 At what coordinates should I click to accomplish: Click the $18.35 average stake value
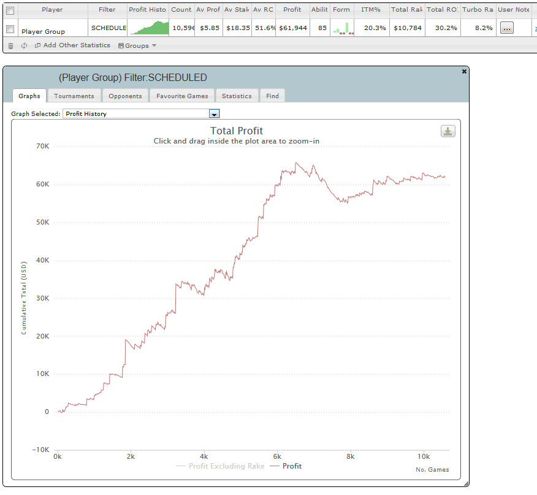click(238, 28)
